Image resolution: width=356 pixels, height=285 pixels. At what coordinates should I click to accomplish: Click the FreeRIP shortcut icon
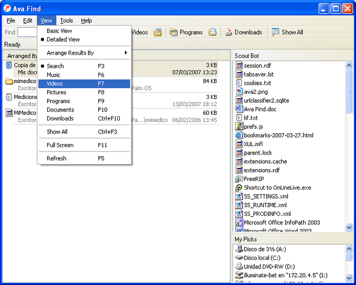[x=239, y=179]
